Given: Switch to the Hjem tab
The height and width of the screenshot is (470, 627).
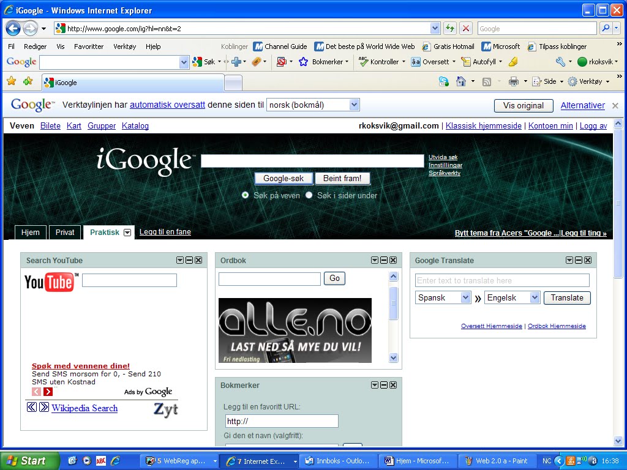Looking at the screenshot, I should [31, 232].
